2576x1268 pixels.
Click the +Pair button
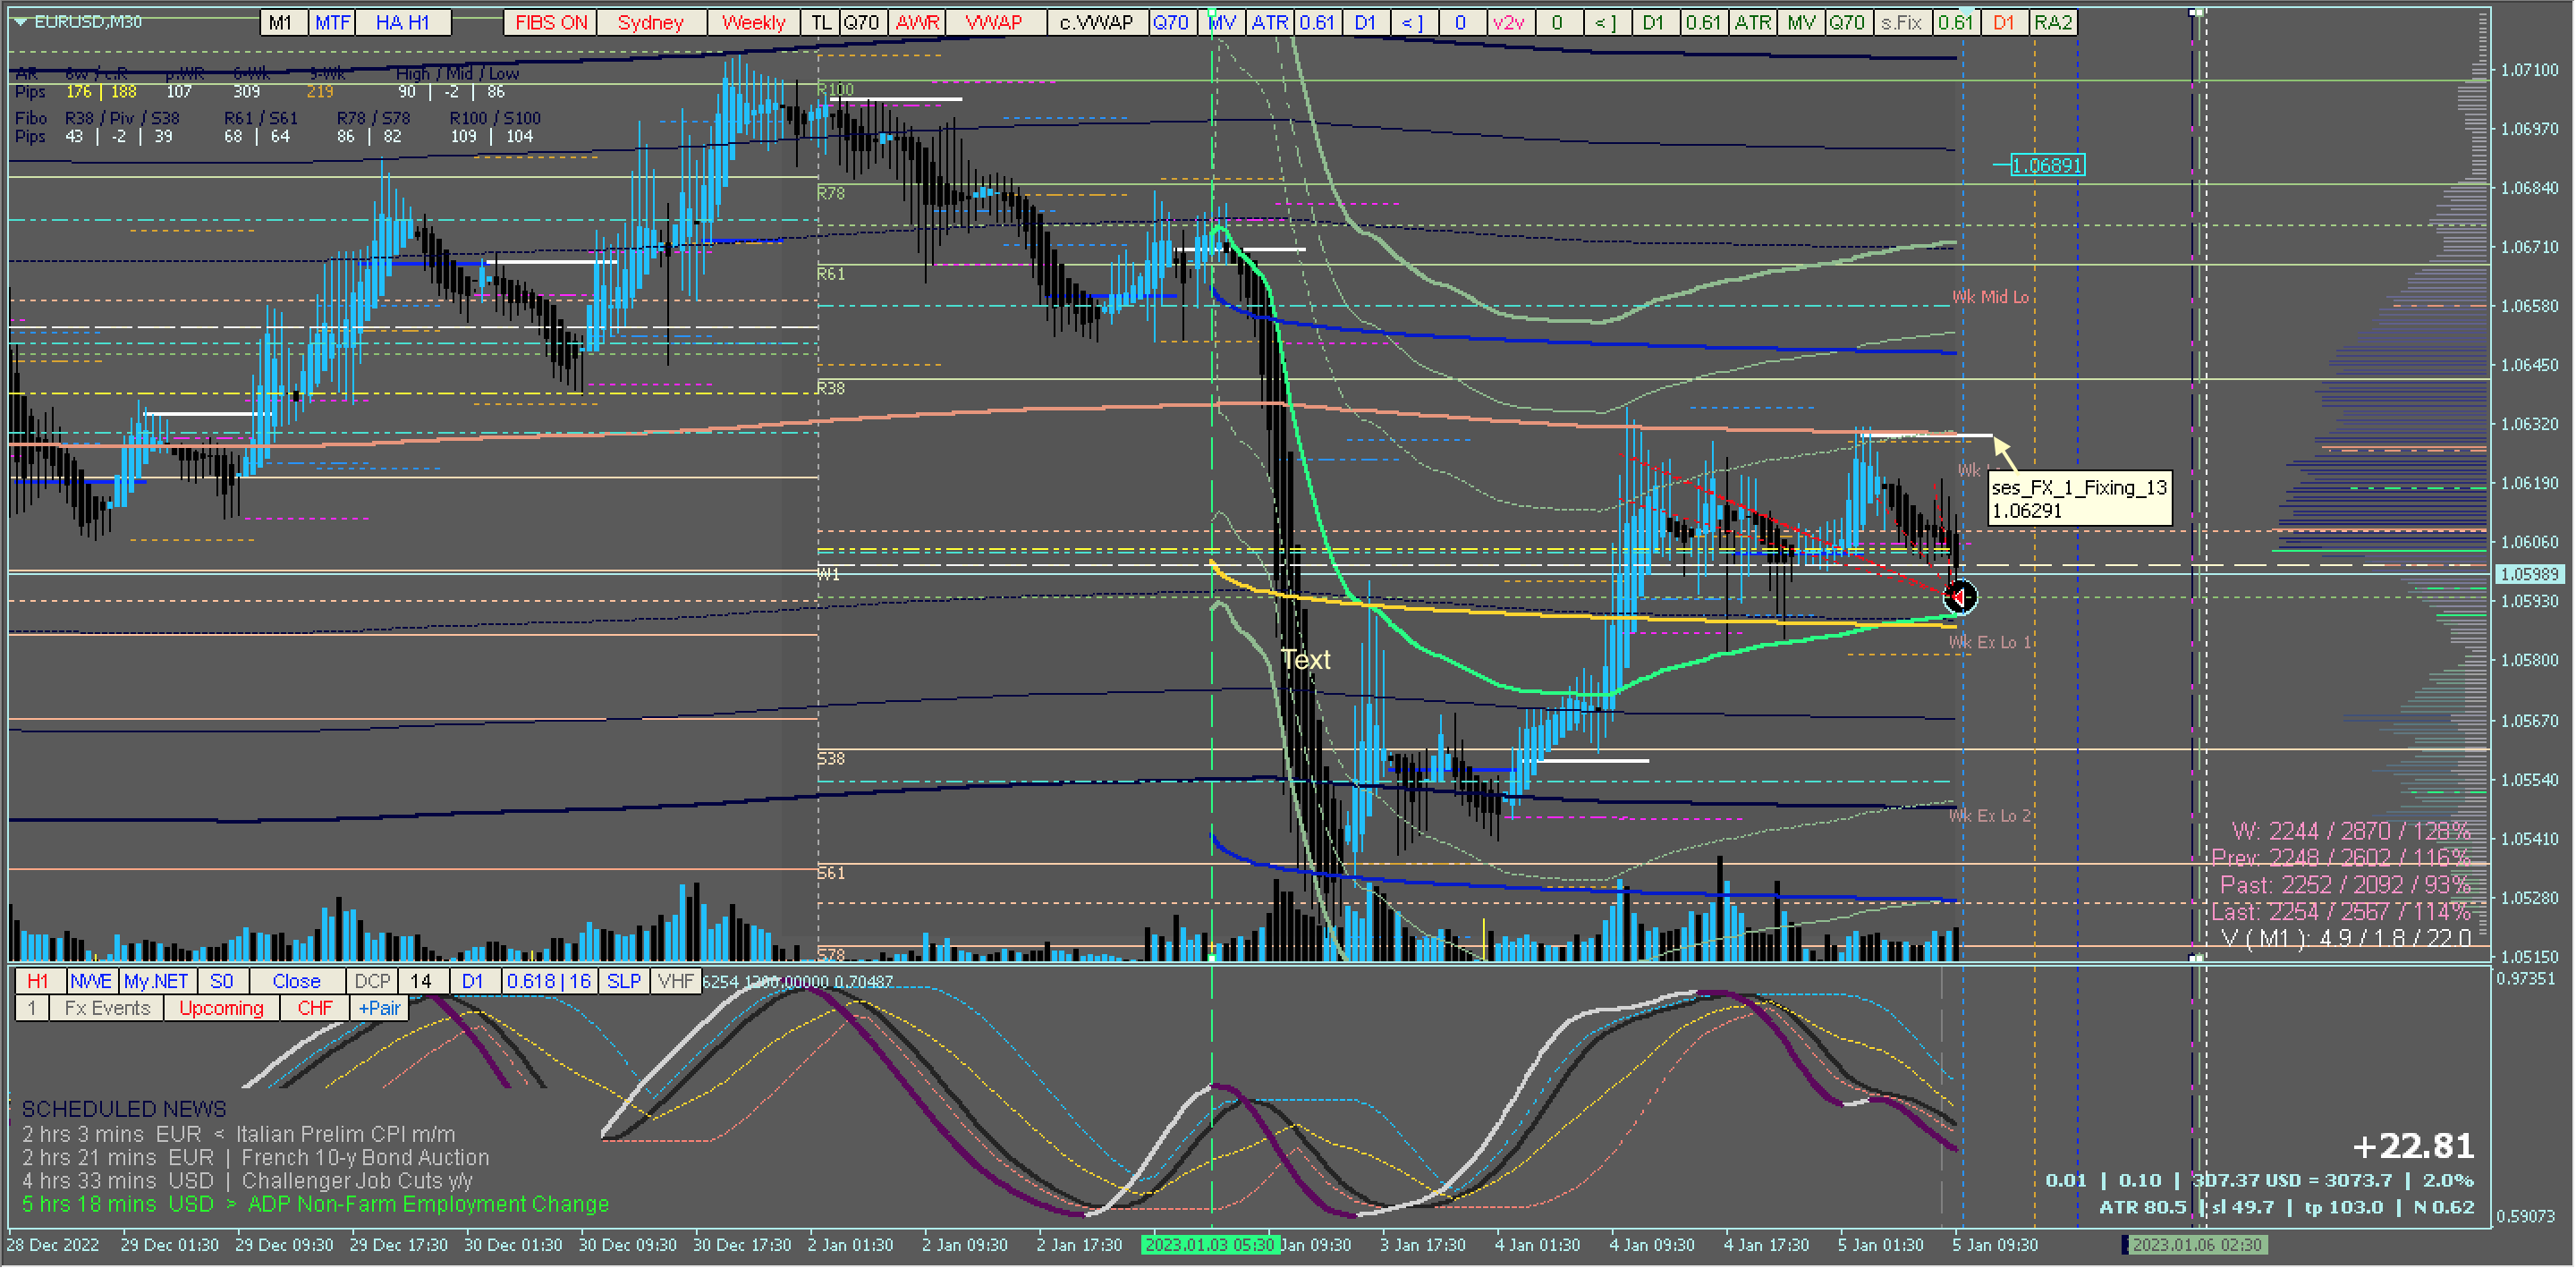click(379, 1008)
